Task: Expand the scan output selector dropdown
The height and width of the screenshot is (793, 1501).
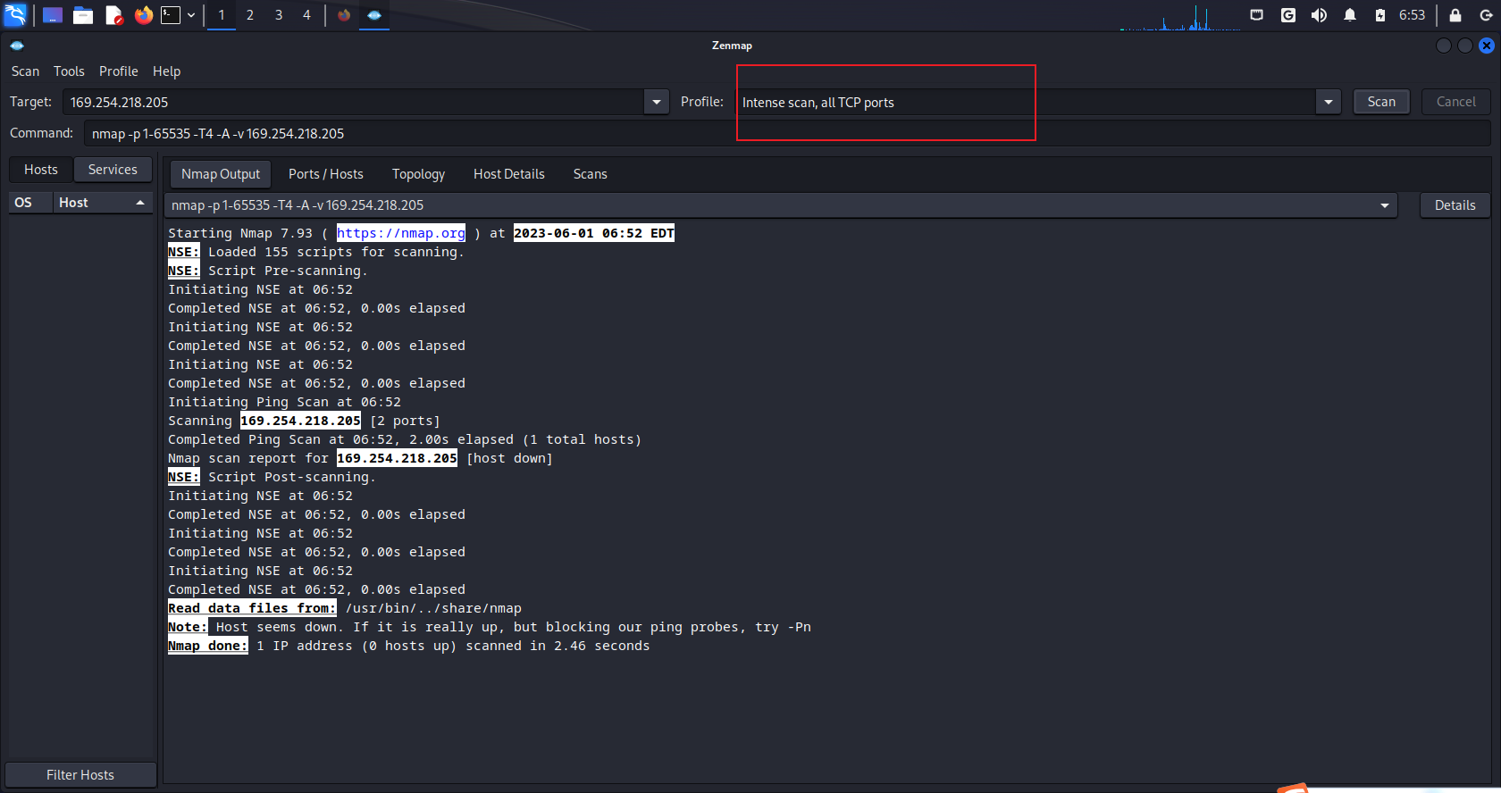Action: [x=1385, y=205]
